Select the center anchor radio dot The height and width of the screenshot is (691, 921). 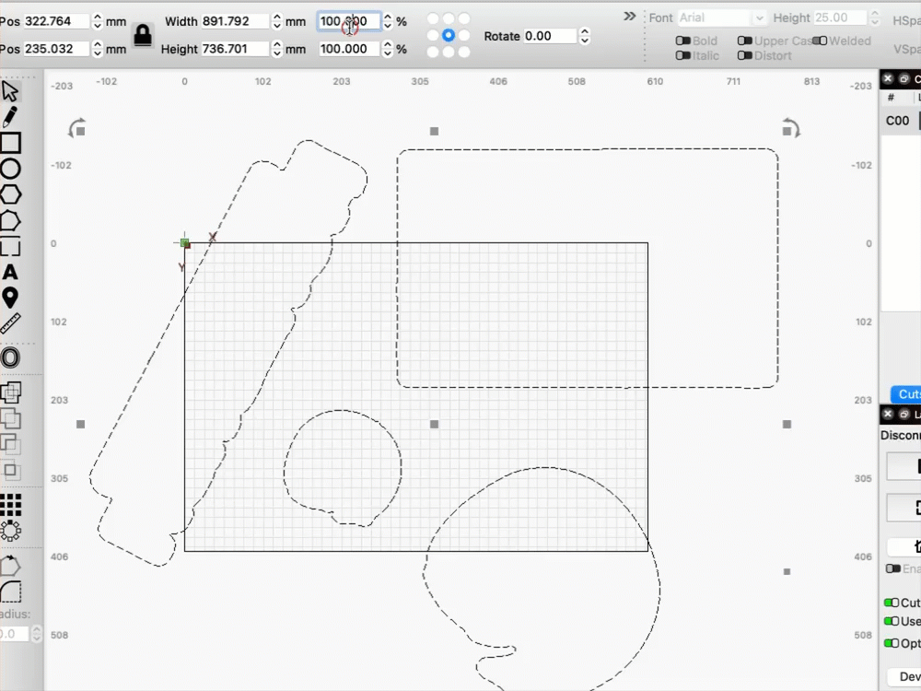pyautogui.click(x=449, y=35)
